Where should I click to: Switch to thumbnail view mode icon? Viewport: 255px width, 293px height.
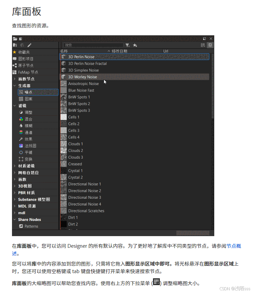point(210,45)
